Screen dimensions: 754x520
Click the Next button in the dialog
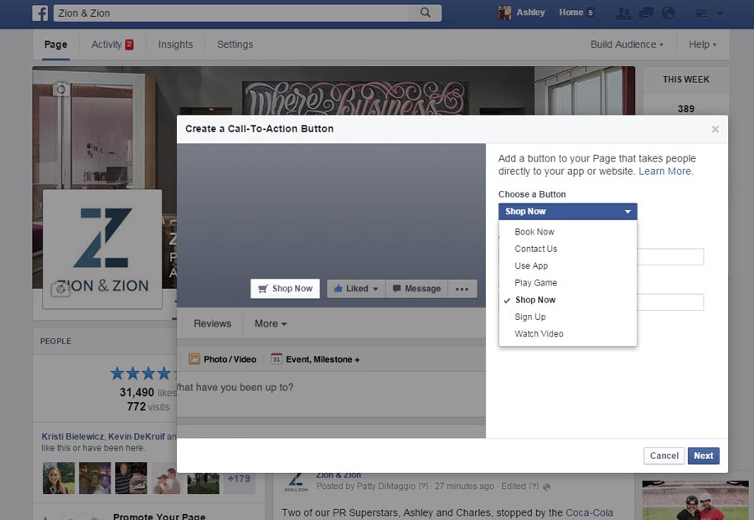point(703,456)
